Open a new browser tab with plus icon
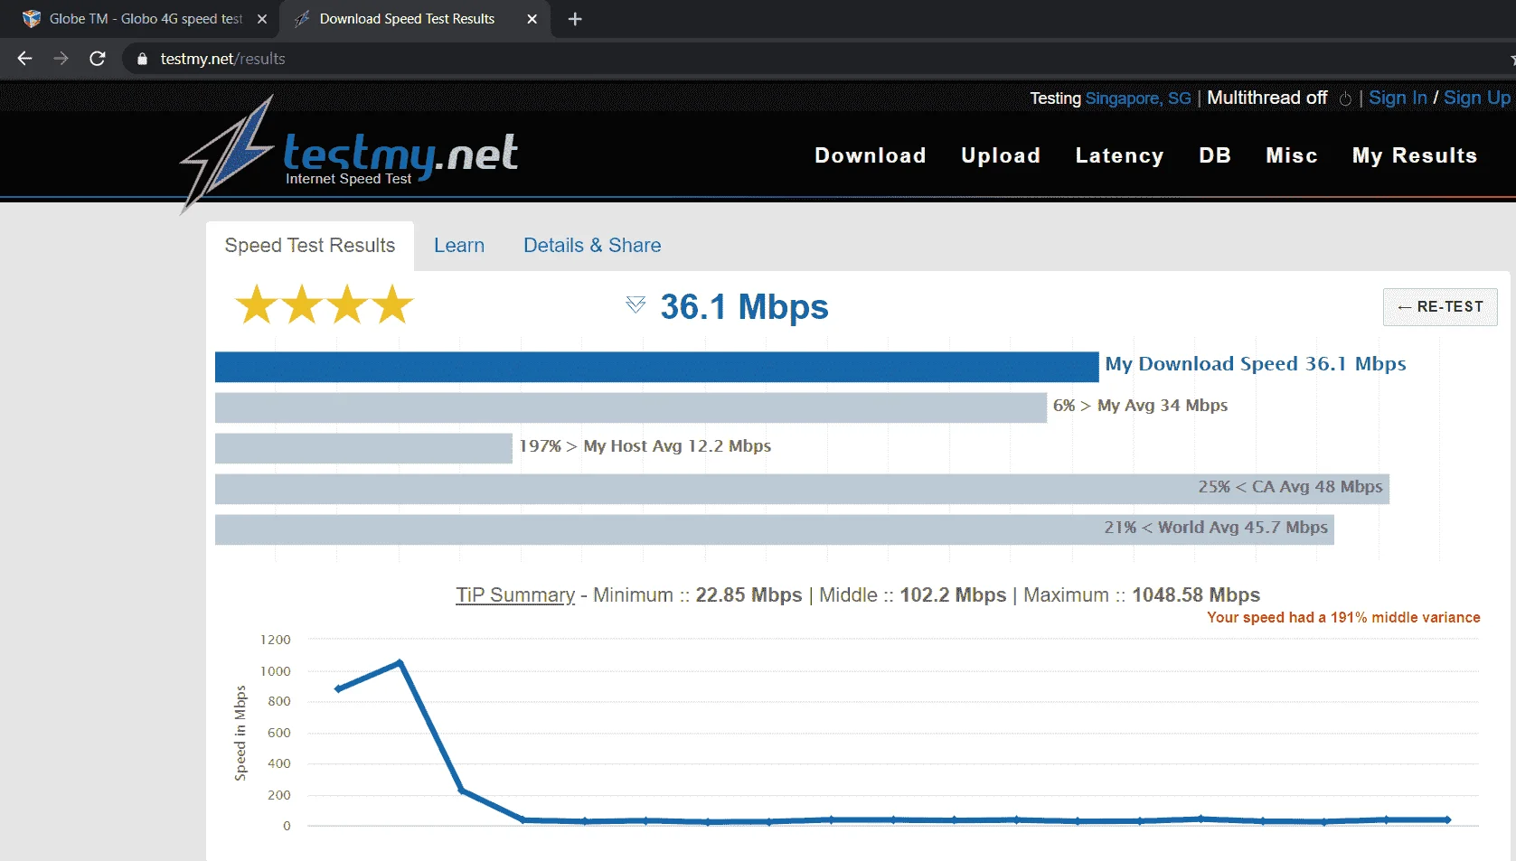 point(575,19)
